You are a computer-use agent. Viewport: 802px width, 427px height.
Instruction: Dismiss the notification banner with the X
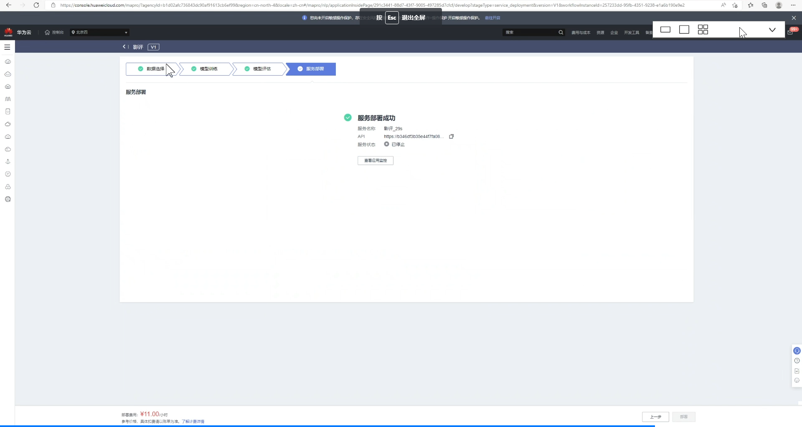(794, 18)
